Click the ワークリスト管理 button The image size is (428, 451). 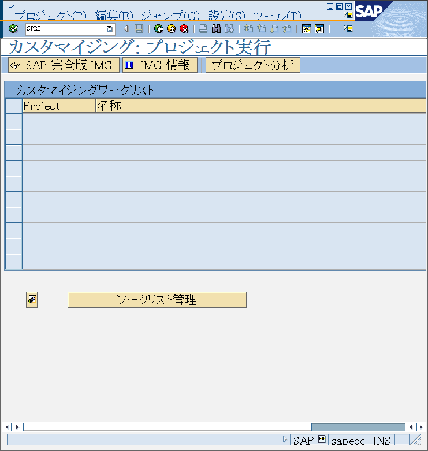(x=157, y=300)
